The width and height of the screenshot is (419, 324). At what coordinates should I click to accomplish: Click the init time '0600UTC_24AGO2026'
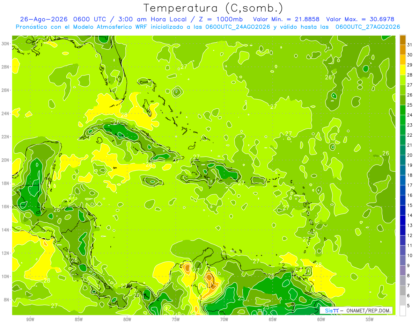[x=238, y=27]
